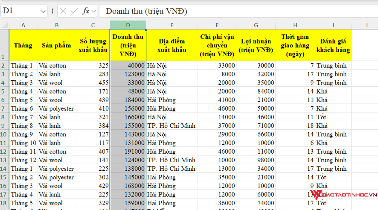Viewport: 378px width, 210px height.
Task: Select delivery time cell 6
Action: coord(295,143)
